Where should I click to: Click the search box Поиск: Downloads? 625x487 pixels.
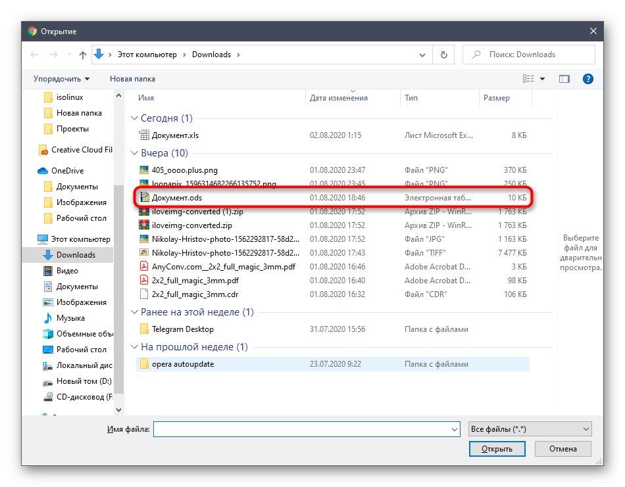point(528,55)
